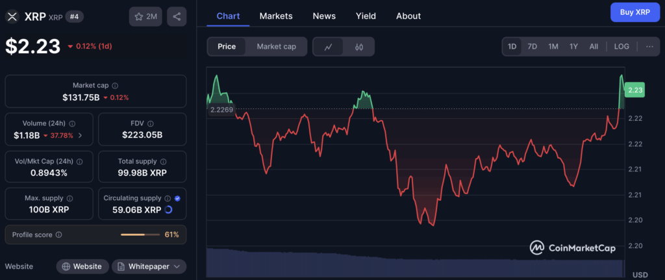Set chart range to 7D
Screen dimensions: 665x280
[x=533, y=47]
